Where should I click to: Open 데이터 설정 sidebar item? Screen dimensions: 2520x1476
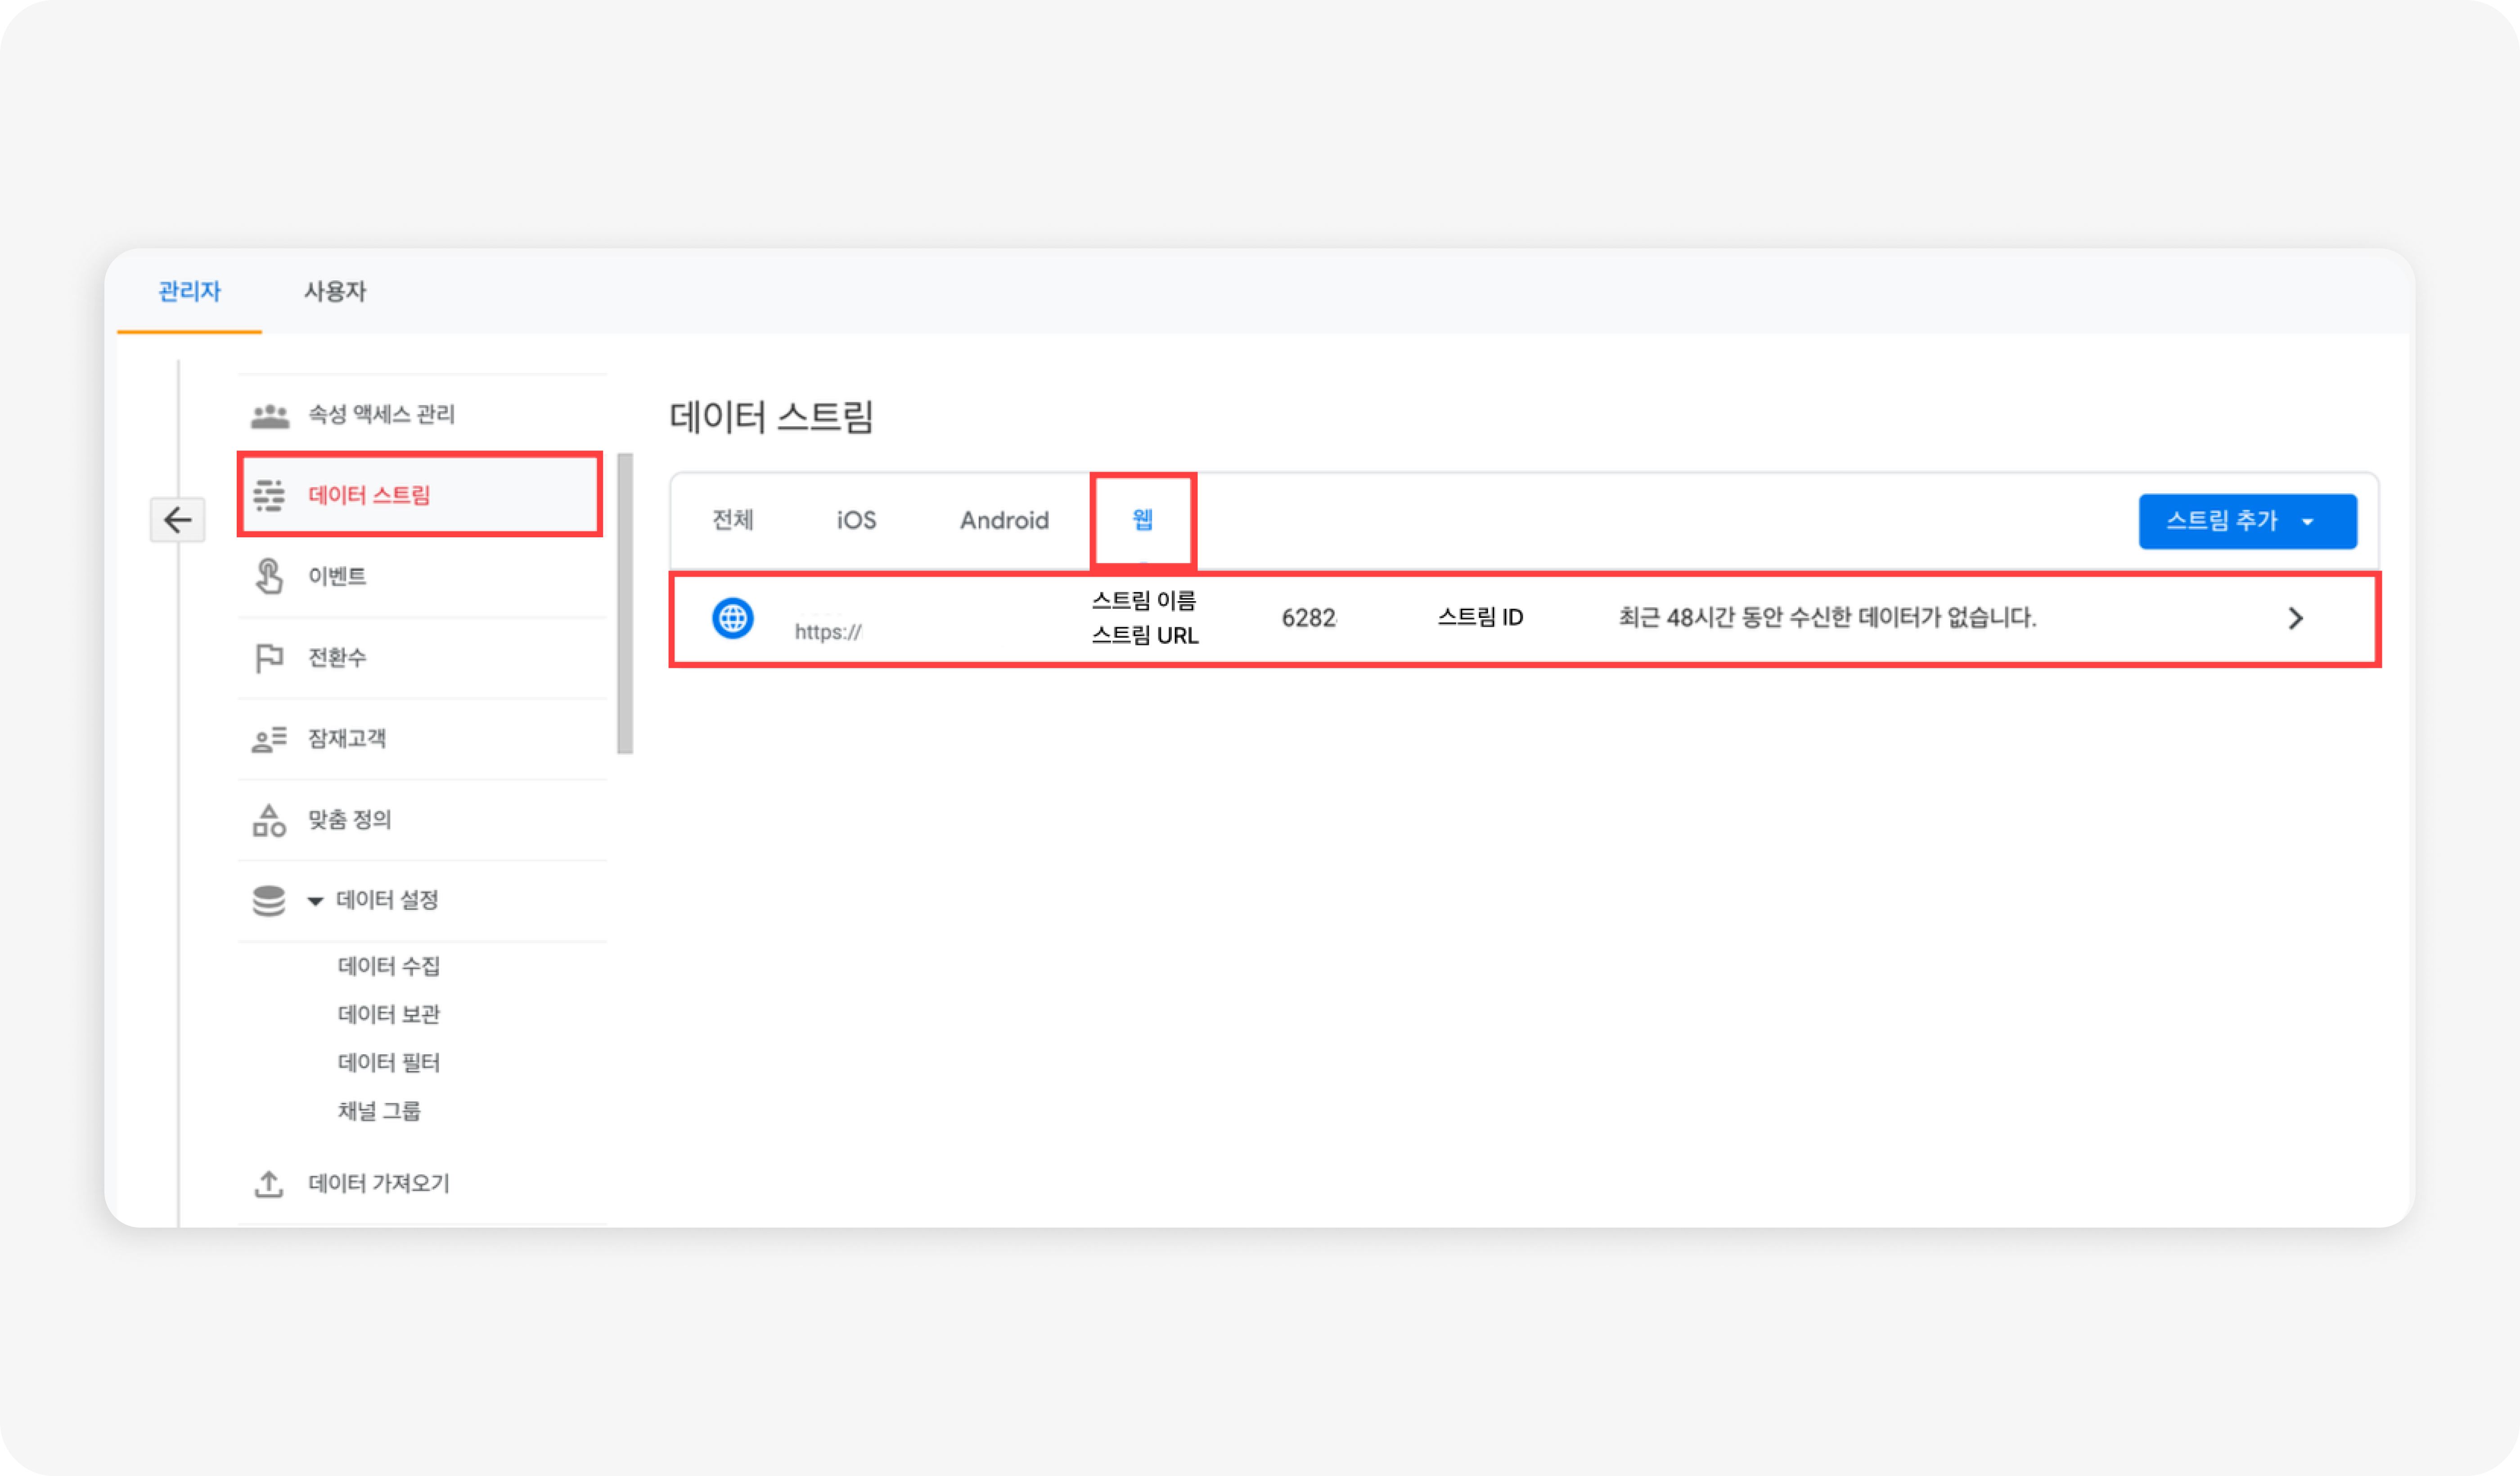422,900
